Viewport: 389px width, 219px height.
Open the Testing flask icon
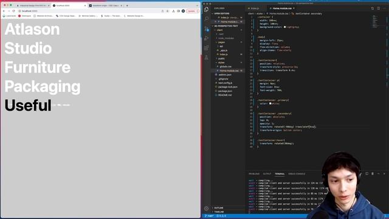(207, 58)
